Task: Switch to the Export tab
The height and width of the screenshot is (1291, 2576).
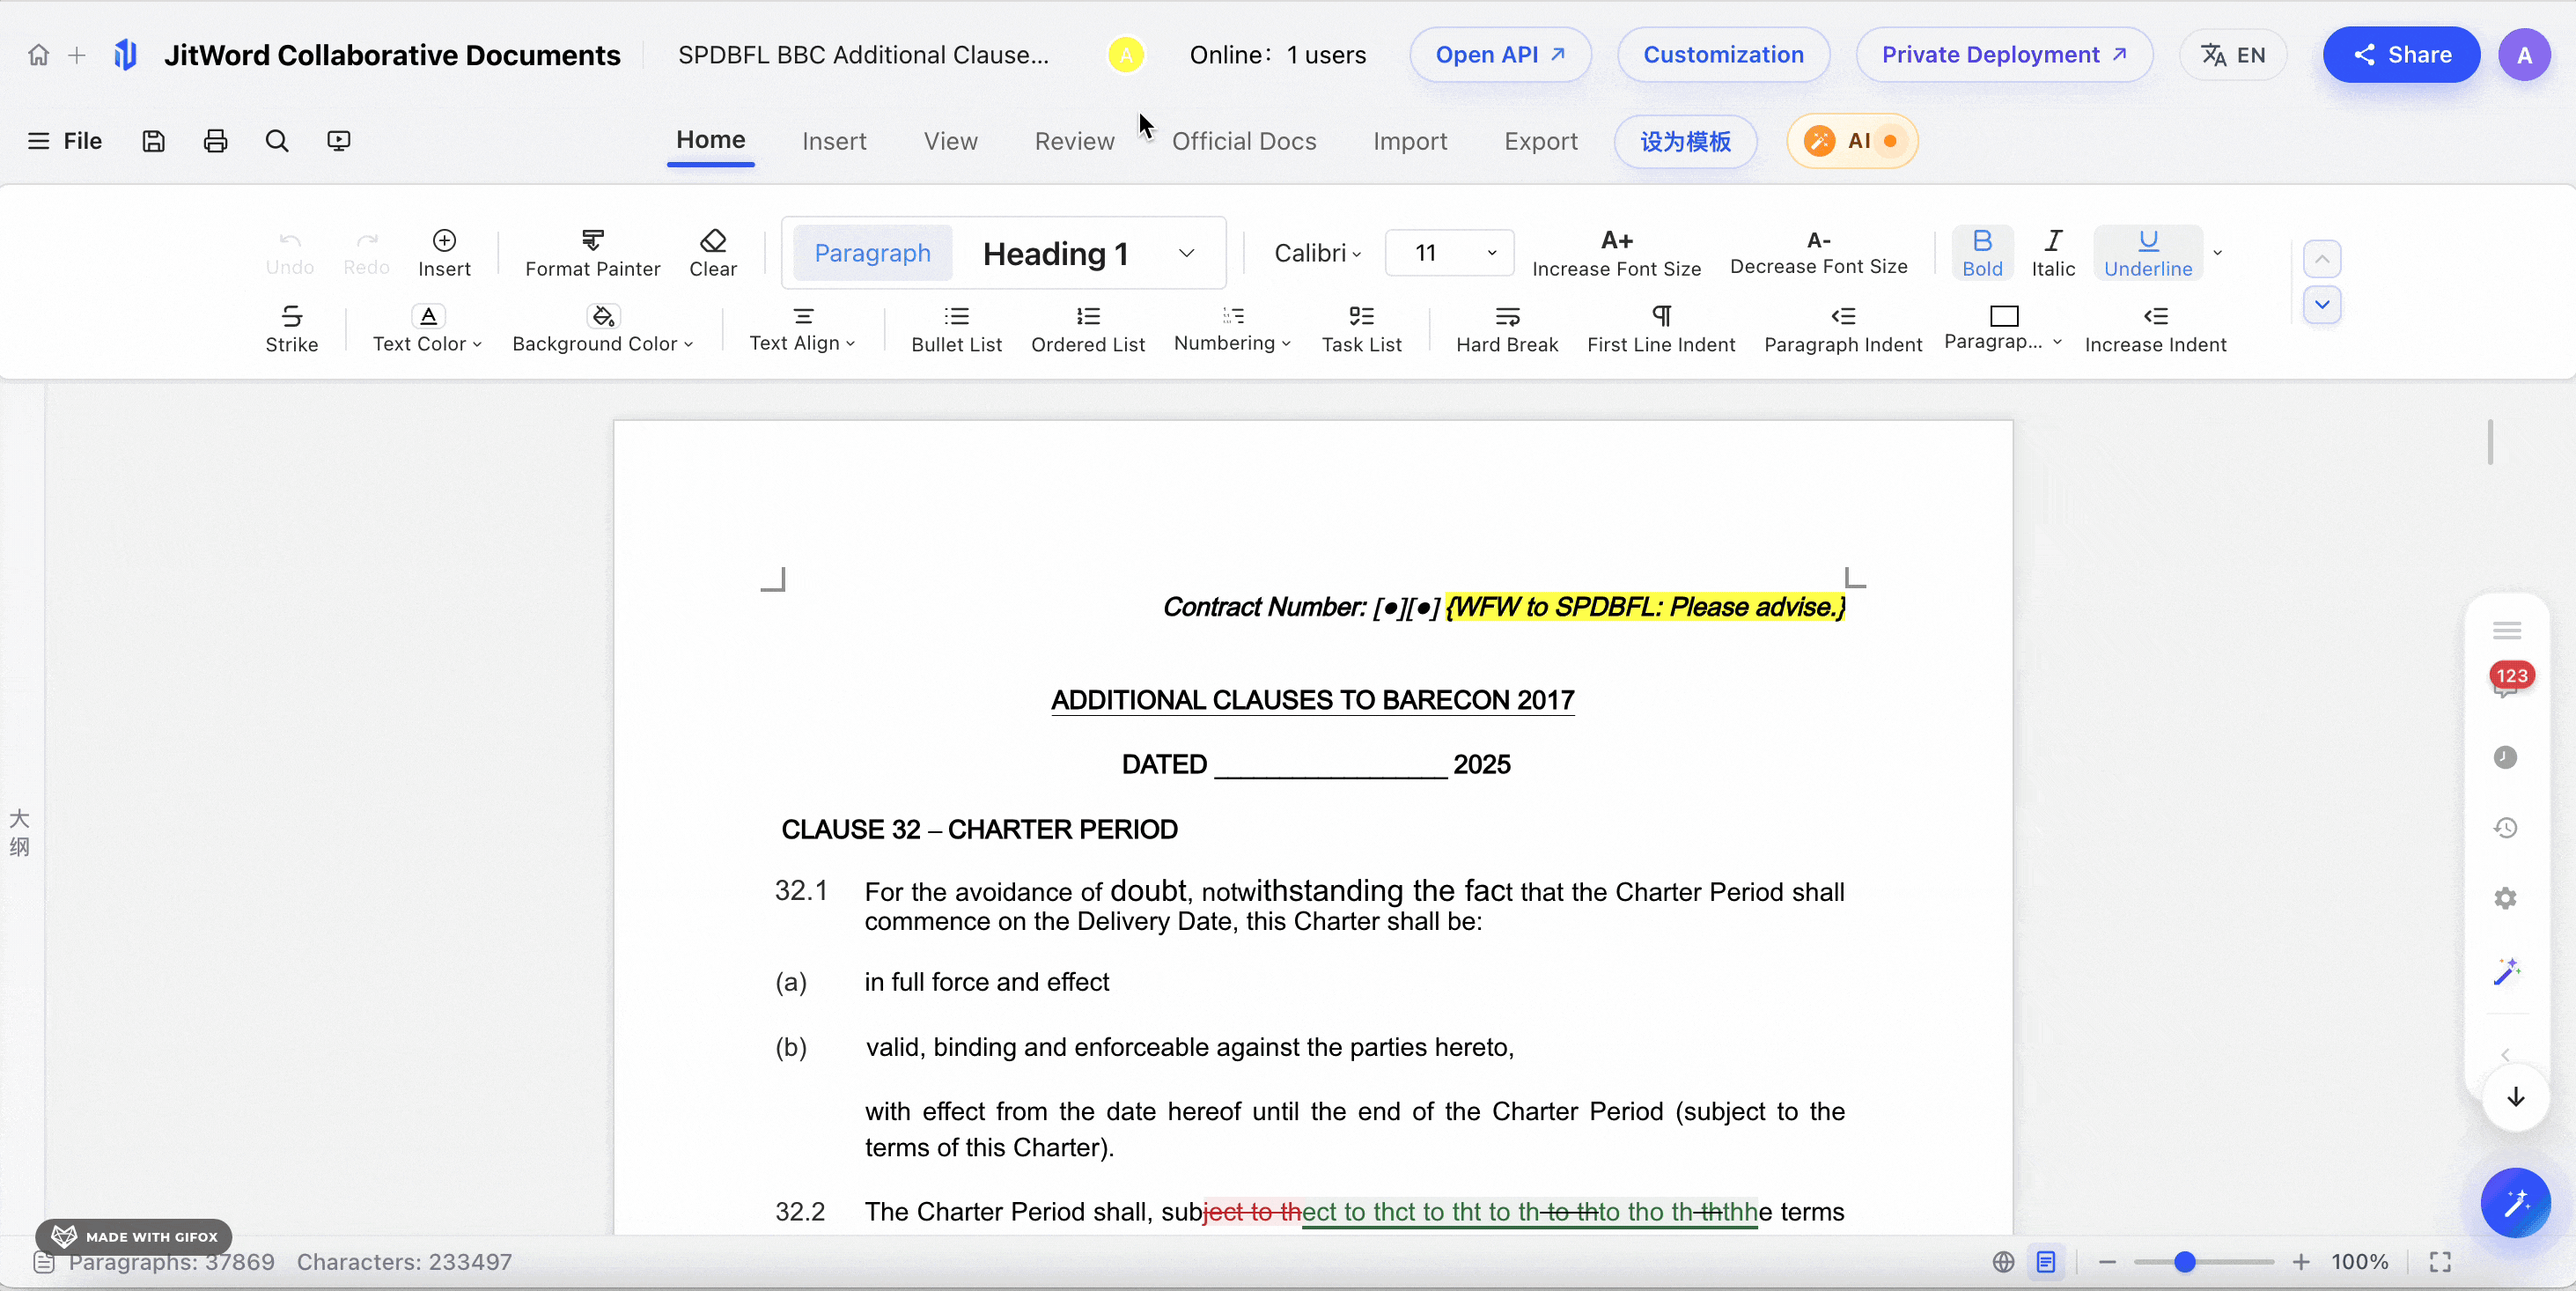Action: coord(1541,141)
